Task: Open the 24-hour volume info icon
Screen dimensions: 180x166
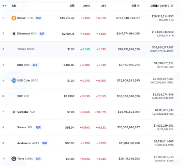Action: [x=172, y=6]
